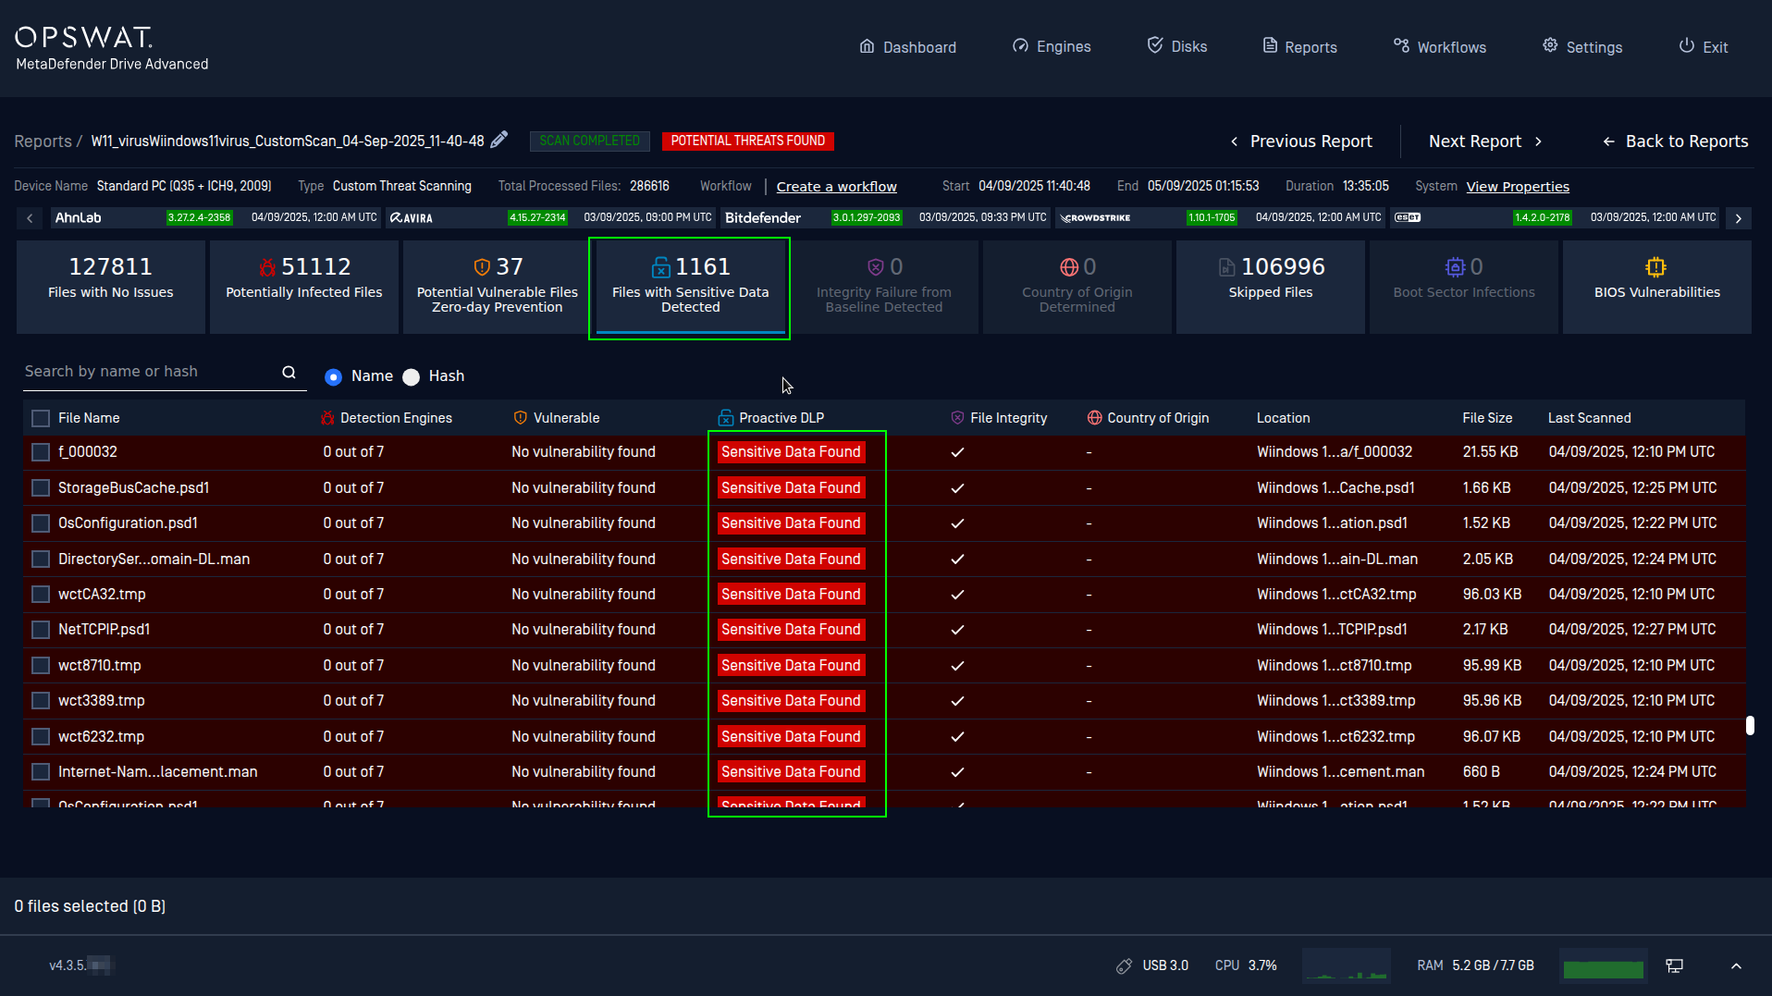Check the first OsConfiguration.psd1 checkbox
1772x996 pixels.
point(41,523)
